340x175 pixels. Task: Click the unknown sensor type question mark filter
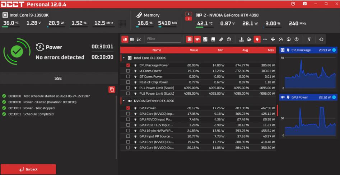pos(297,39)
